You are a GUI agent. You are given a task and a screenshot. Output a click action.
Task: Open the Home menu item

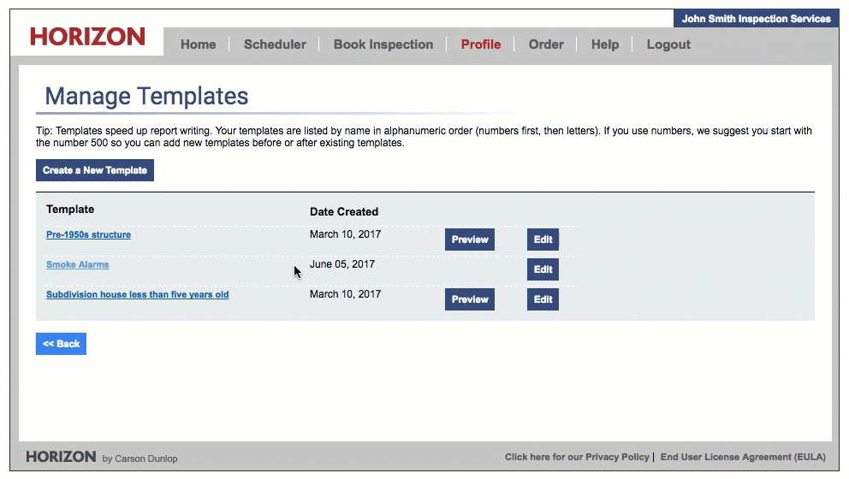coord(198,44)
